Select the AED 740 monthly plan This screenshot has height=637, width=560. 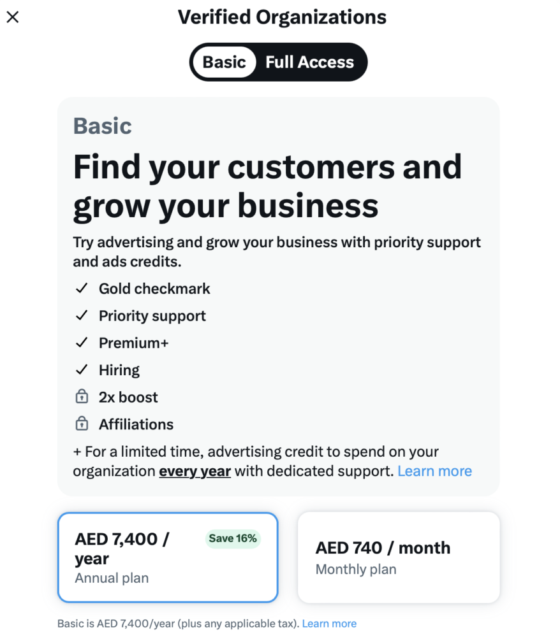398,557
